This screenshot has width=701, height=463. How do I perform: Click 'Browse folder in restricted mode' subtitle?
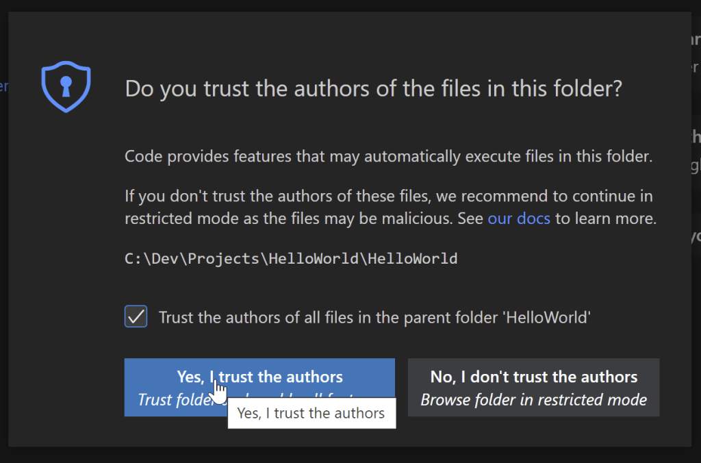point(533,399)
